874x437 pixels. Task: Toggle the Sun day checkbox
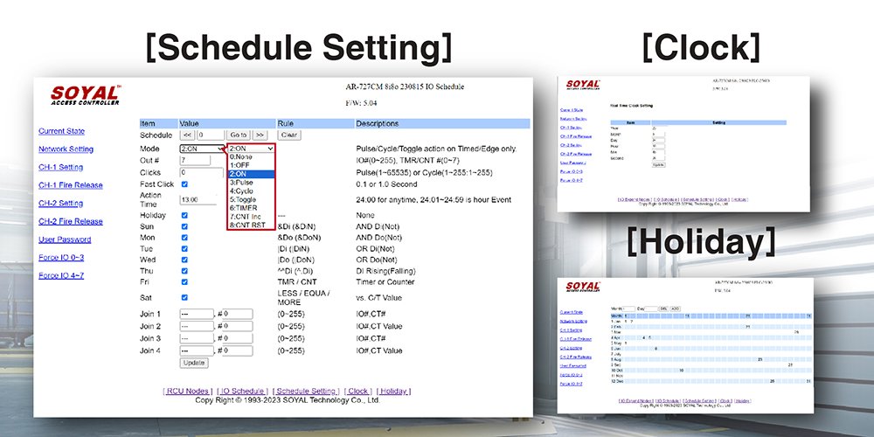click(x=184, y=225)
